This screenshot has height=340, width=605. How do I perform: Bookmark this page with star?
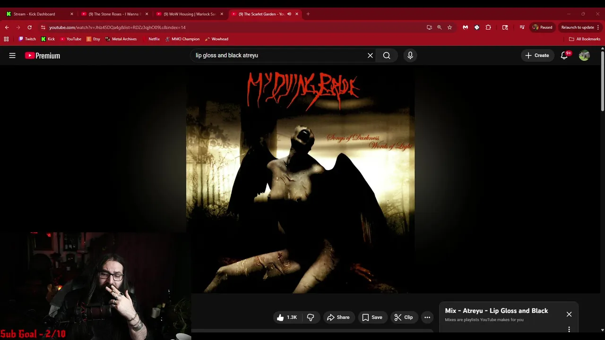tap(449, 27)
